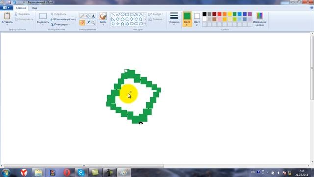The width and height of the screenshot is (314, 177).
Task: Choose the Rounded rectangular callout shape
Action: 131,24
